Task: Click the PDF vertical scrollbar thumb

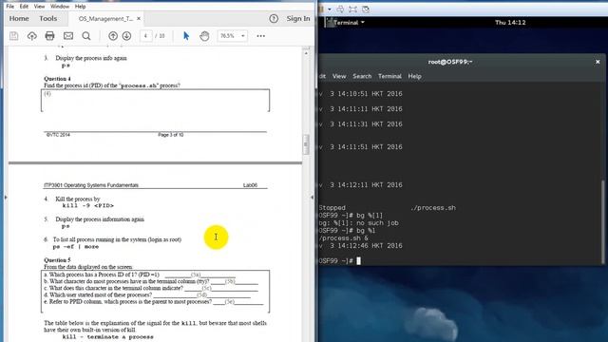Action: pyautogui.click(x=306, y=144)
